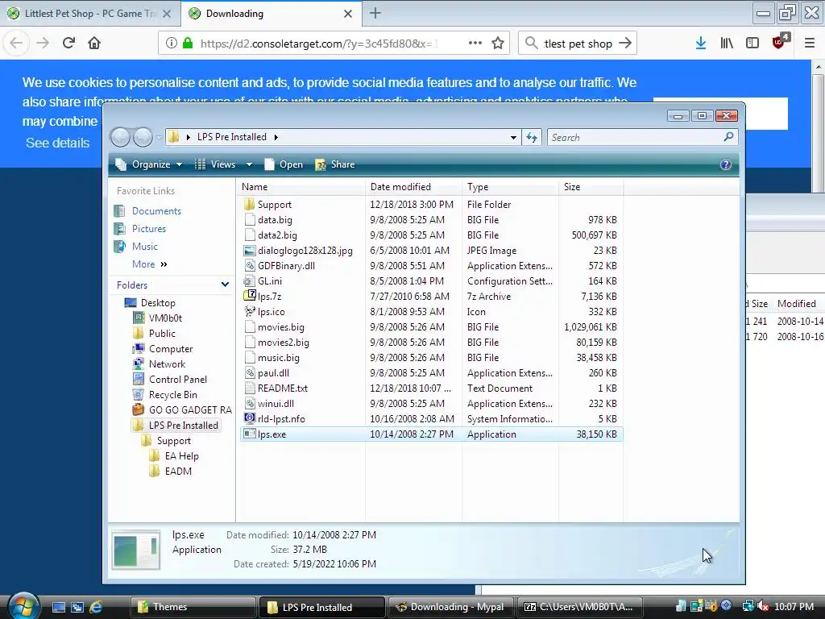The height and width of the screenshot is (619, 825).
Task: Click Explorer forward navigation button
Action: coord(143,137)
